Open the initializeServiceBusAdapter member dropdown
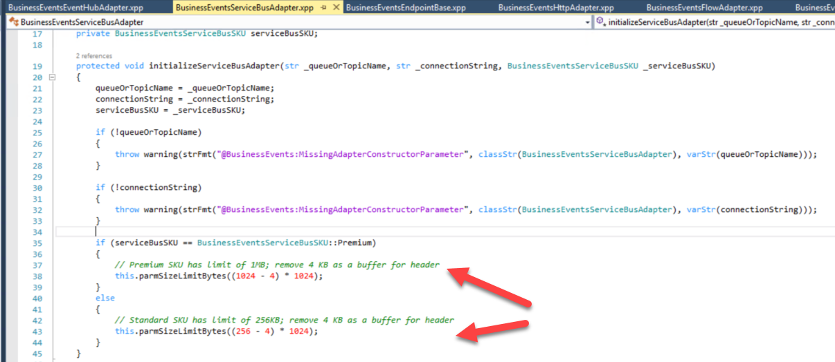 coord(715,22)
